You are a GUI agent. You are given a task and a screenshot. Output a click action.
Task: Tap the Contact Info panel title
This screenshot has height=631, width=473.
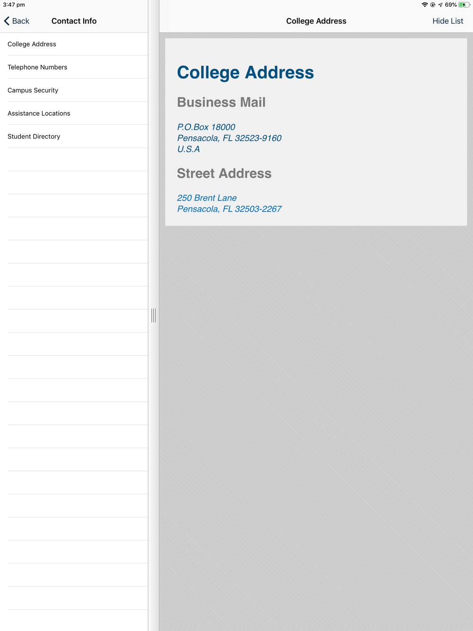(74, 21)
